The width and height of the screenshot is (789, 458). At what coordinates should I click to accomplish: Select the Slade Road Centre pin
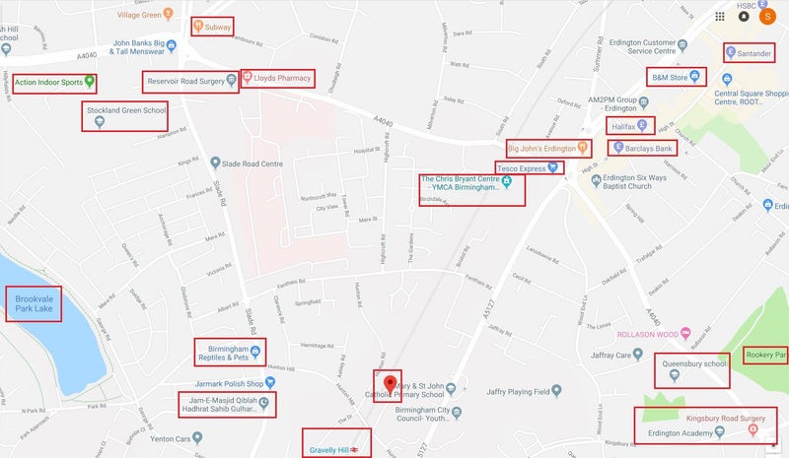click(215, 163)
